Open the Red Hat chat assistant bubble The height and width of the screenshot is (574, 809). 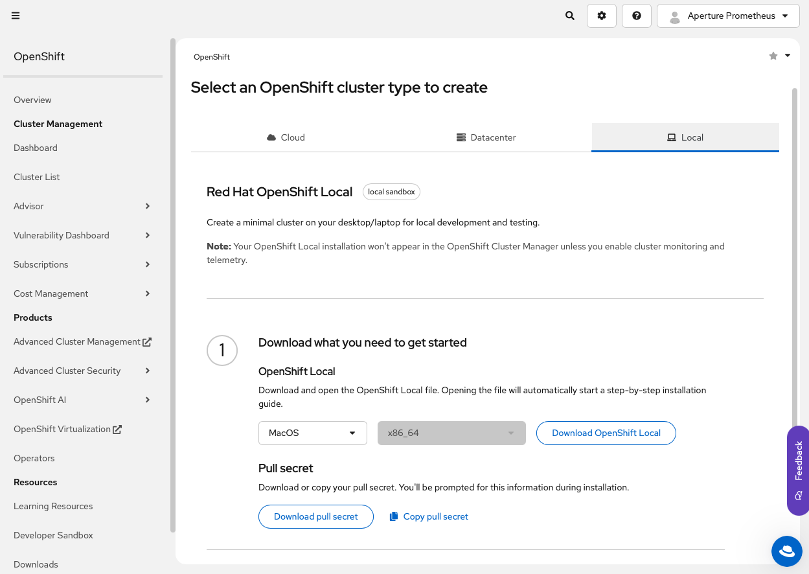[786, 551]
